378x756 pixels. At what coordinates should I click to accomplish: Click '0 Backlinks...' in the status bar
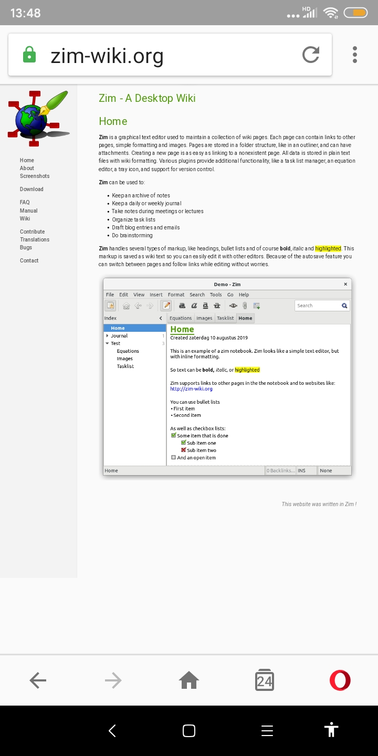(x=280, y=470)
